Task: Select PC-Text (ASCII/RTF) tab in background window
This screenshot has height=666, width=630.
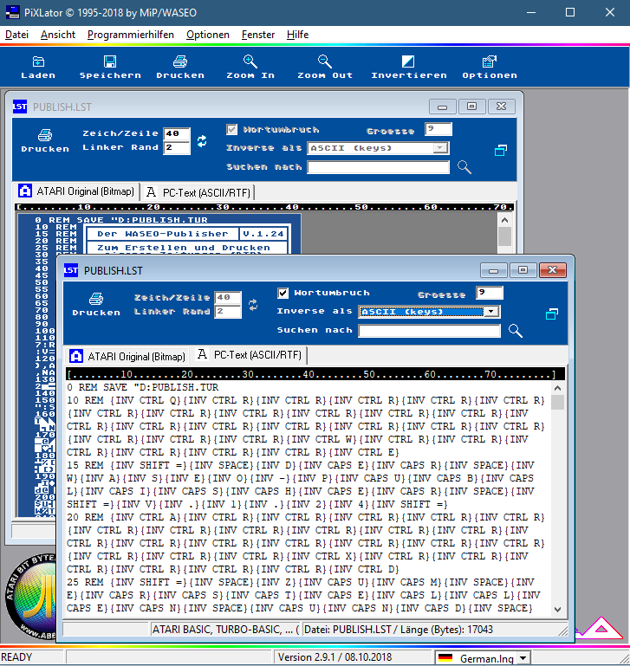Action: pyautogui.click(x=198, y=192)
